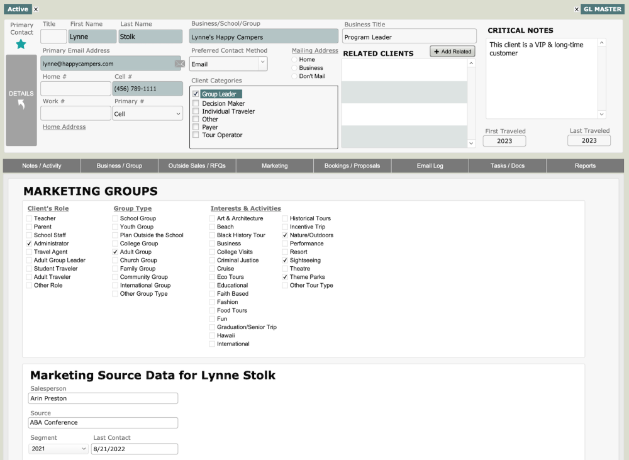Uncheck the Sightseeing interest

285,260
